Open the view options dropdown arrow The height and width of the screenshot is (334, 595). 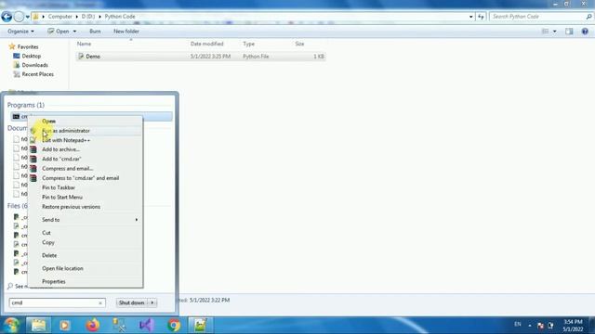pyautogui.click(x=555, y=32)
